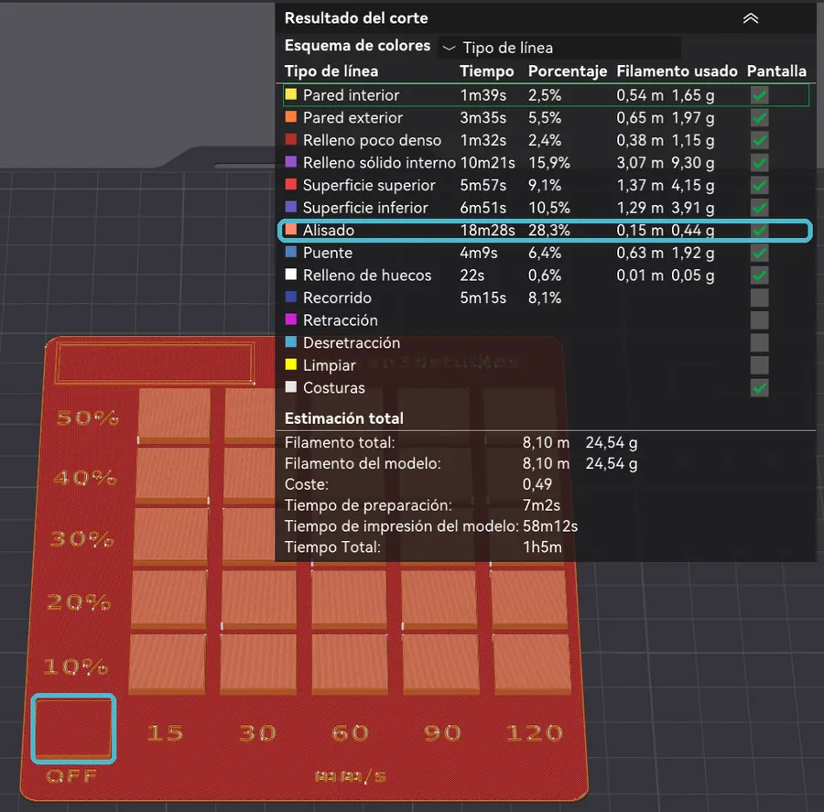Click the yellow Limpiar color swatch

coord(290,364)
